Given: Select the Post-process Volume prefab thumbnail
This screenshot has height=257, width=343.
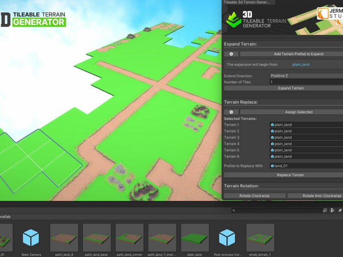Looking at the screenshot, I should [227, 238].
